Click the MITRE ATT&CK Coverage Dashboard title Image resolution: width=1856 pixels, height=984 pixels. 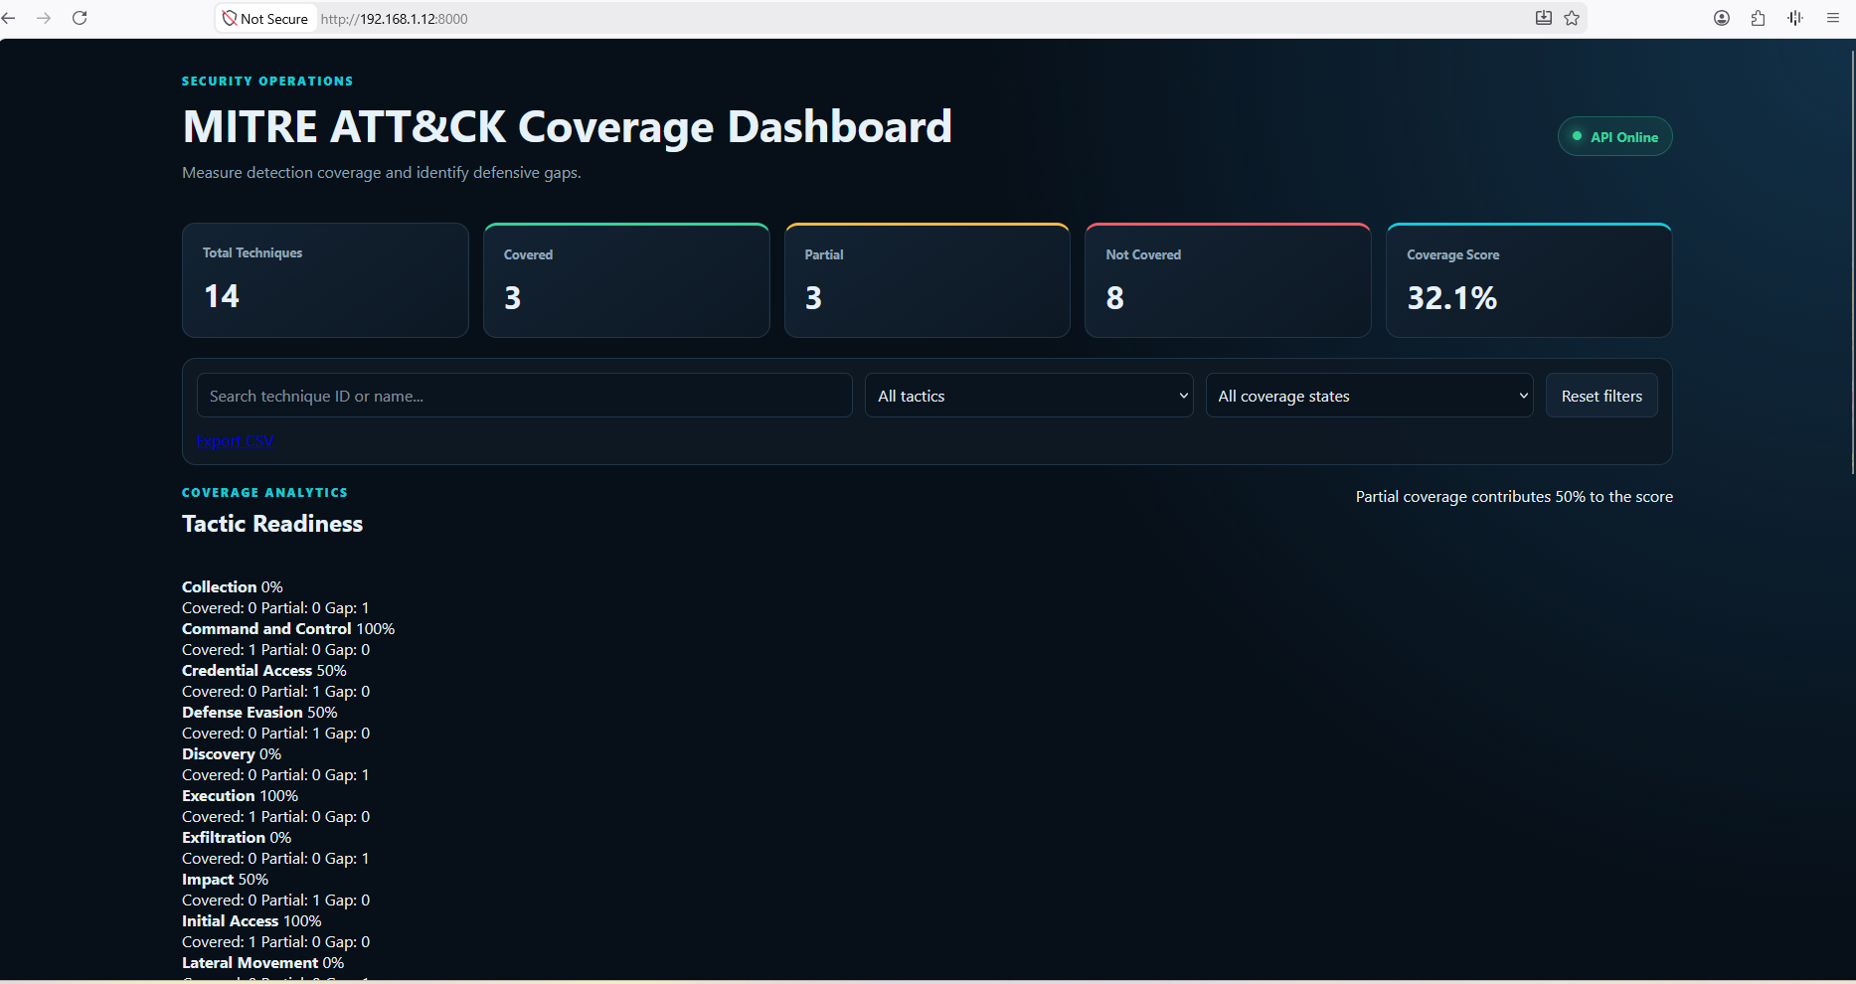tap(568, 127)
